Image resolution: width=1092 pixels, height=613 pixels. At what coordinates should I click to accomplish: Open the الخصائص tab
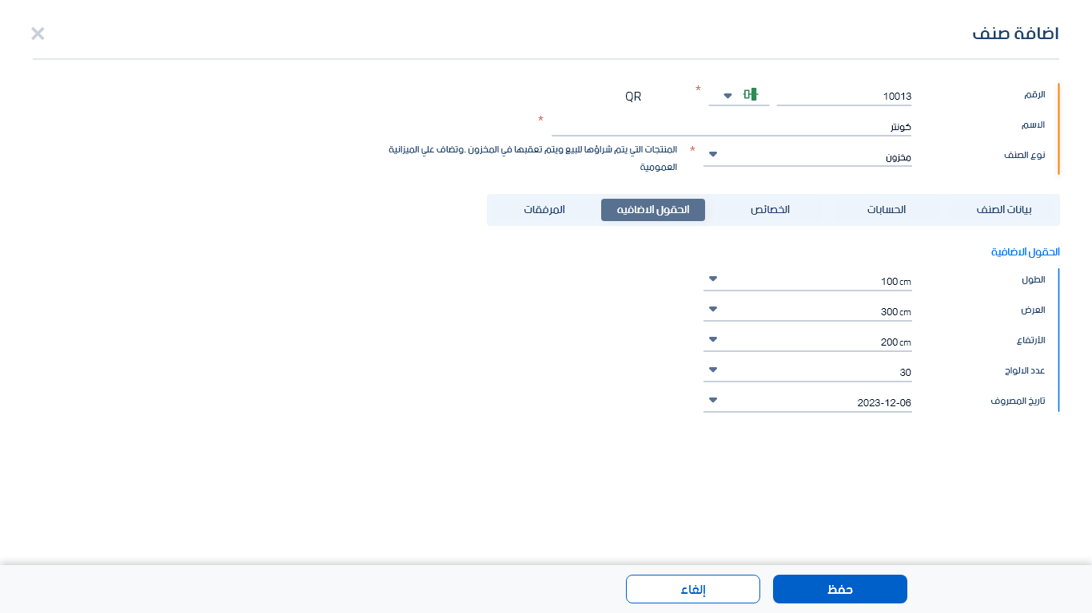click(770, 210)
